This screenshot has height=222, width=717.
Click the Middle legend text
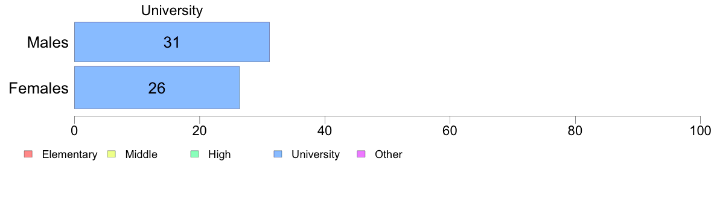coord(141,154)
